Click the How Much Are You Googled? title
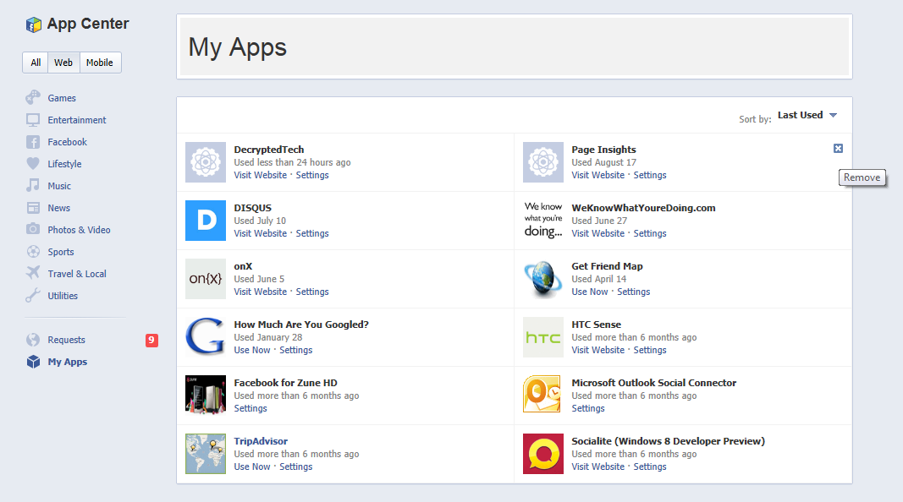903x502 pixels. [x=301, y=325]
